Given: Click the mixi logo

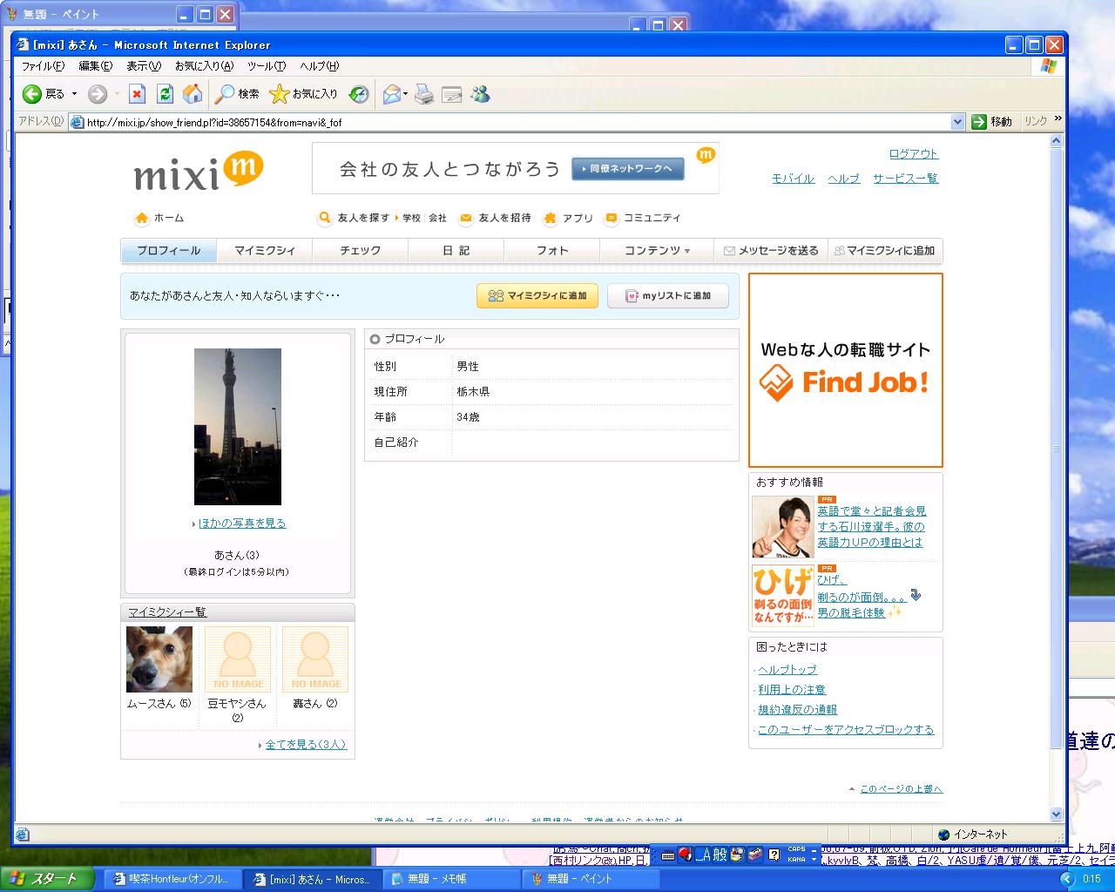Looking at the screenshot, I should click(199, 171).
